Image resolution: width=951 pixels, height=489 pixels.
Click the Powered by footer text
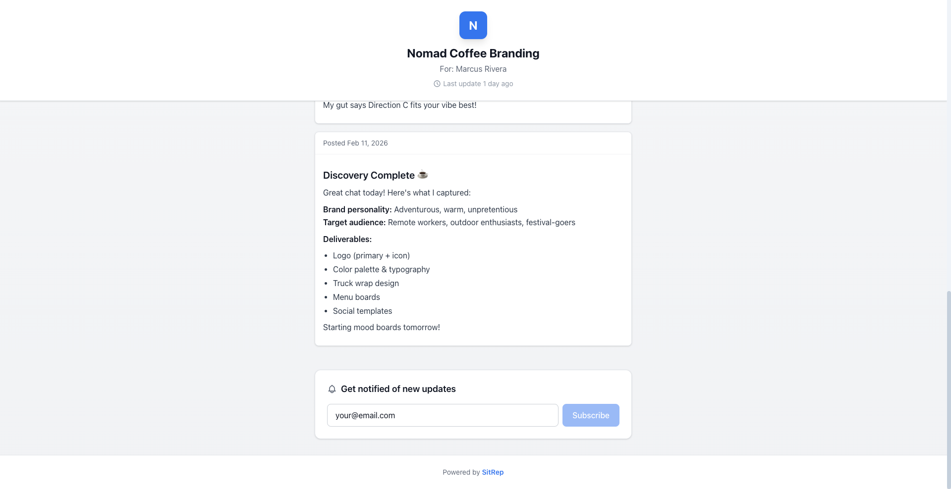(461, 472)
